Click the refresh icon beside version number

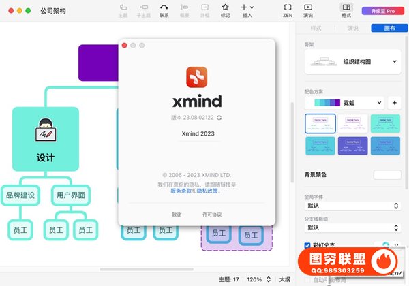tap(219, 118)
